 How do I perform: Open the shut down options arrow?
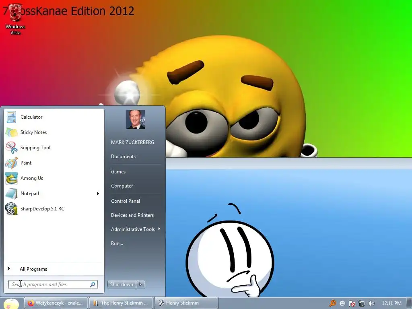(140, 284)
